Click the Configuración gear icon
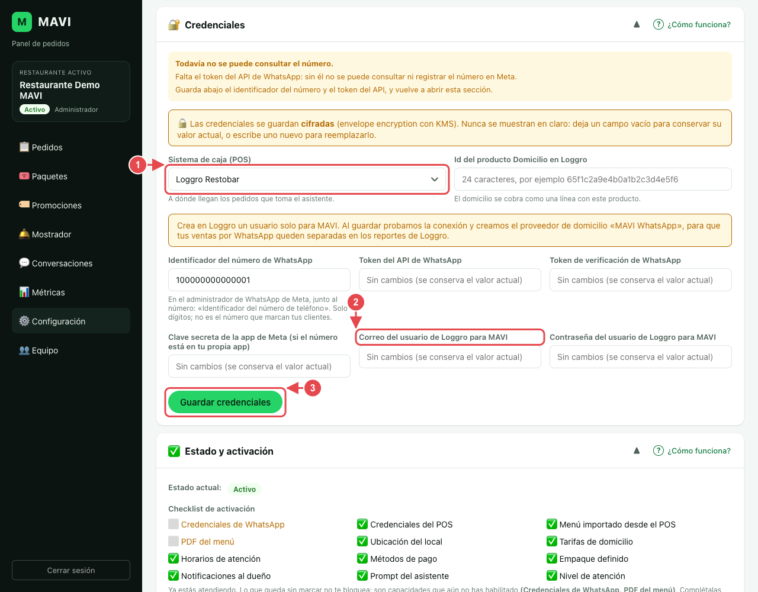 [24, 321]
